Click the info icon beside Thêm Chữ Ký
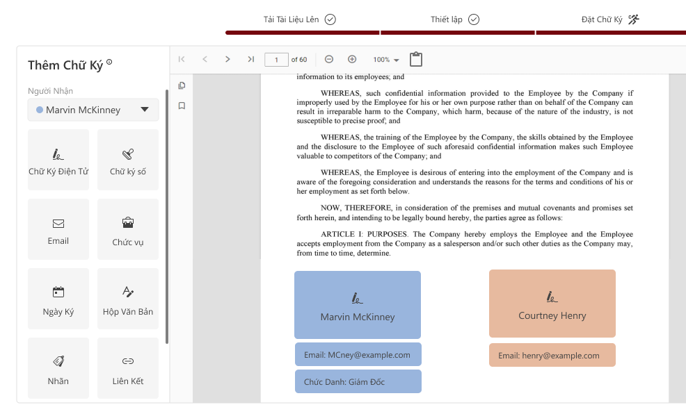The width and height of the screenshot is (686, 414). (x=109, y=63)
